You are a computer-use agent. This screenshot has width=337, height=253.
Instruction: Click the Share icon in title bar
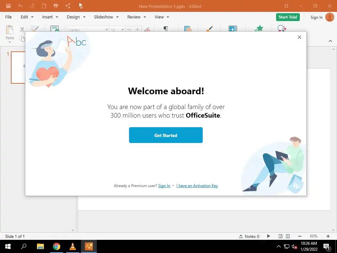coord(68,6)
